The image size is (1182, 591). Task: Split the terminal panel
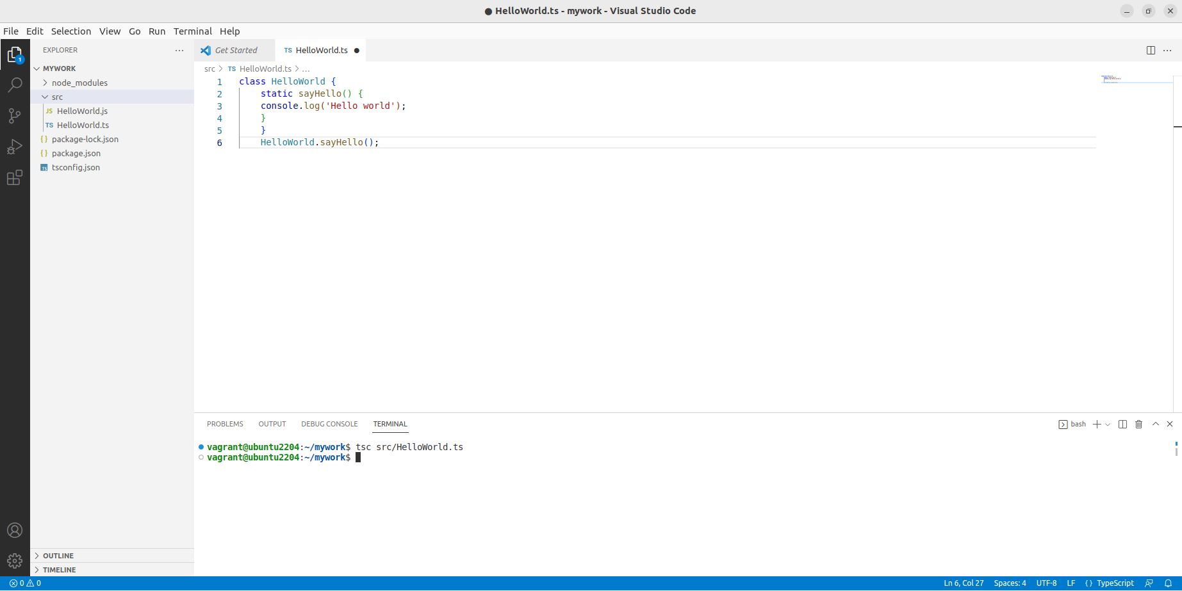click(1122, 424)
